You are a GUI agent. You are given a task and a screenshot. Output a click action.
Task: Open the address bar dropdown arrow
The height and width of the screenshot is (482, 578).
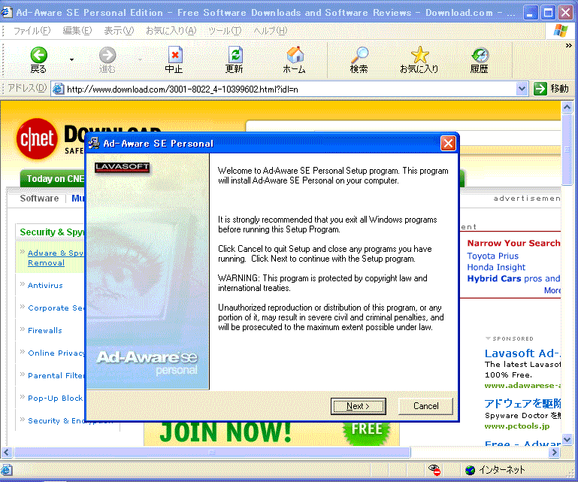click(x=522, y=89)
